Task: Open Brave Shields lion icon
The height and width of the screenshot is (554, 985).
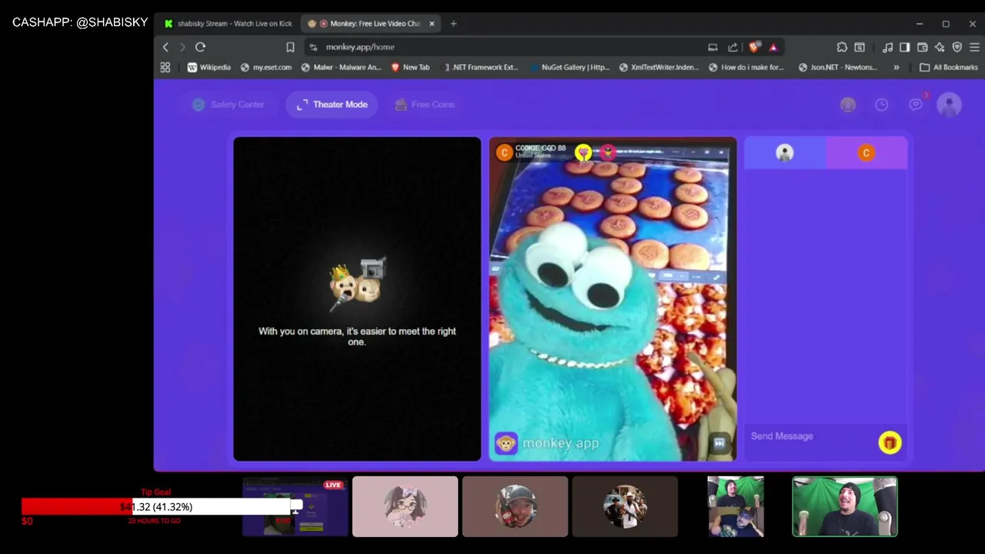Action: click(x=754, y=47)
